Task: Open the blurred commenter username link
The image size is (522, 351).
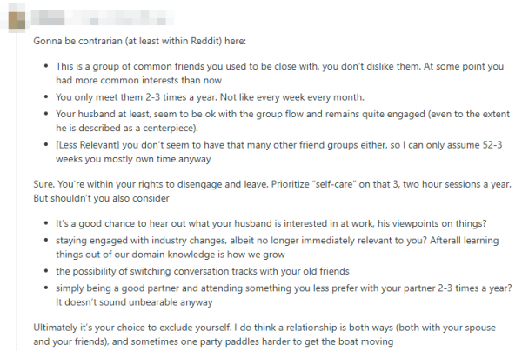Action: pos(54,17)
